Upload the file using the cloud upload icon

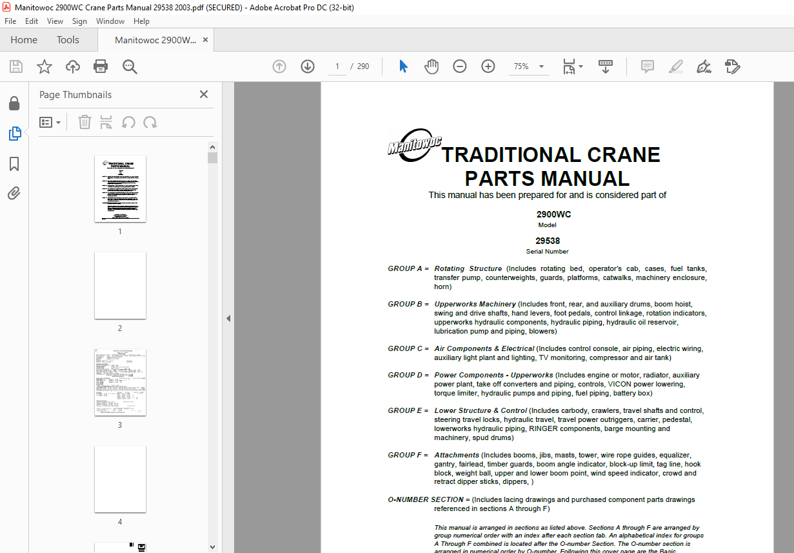(73, 66)
